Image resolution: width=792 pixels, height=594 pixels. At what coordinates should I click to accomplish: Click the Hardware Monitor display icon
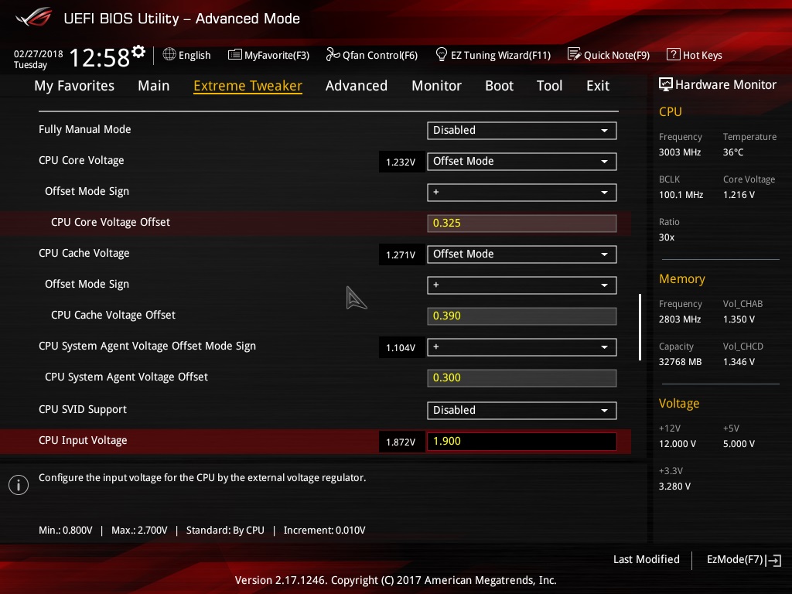tap(666, 84)
